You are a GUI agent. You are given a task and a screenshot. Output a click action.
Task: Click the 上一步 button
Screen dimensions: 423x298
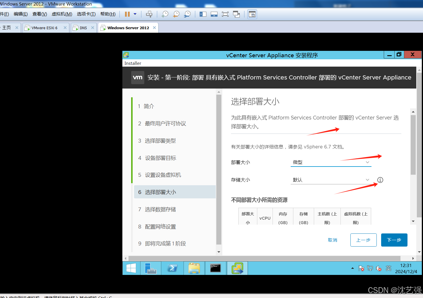pos(363,240)
